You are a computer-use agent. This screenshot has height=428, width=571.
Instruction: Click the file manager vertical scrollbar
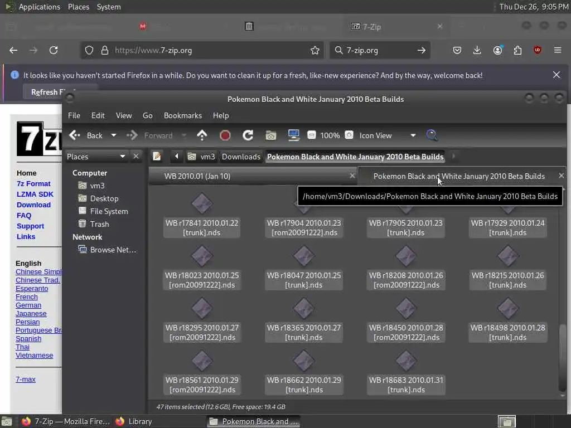click(x=562, y=358)
